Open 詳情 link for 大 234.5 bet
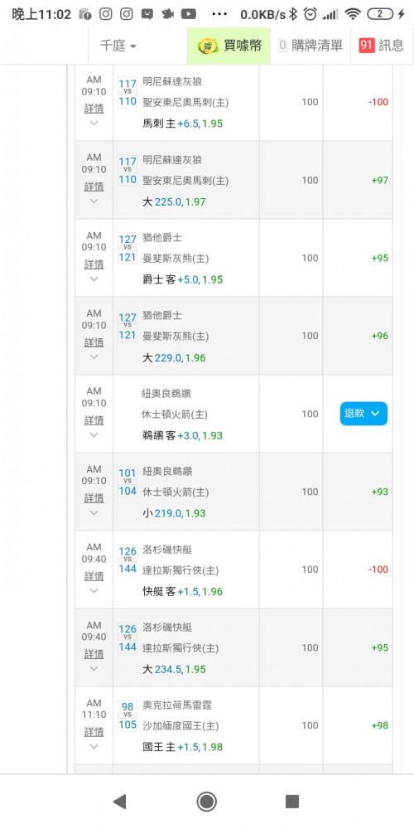Screen dimensions: 414x829 point(94,654)
